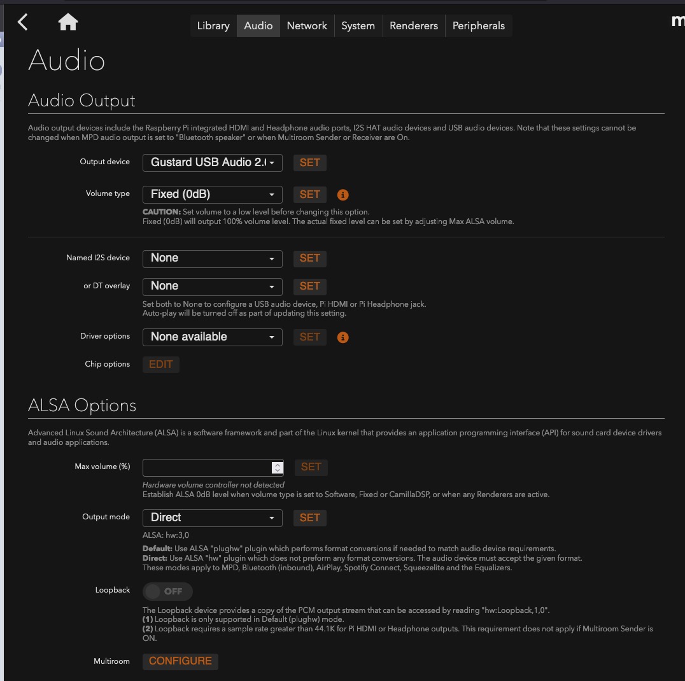Open the DT overlay dropdown

click(x=212, y=286)
